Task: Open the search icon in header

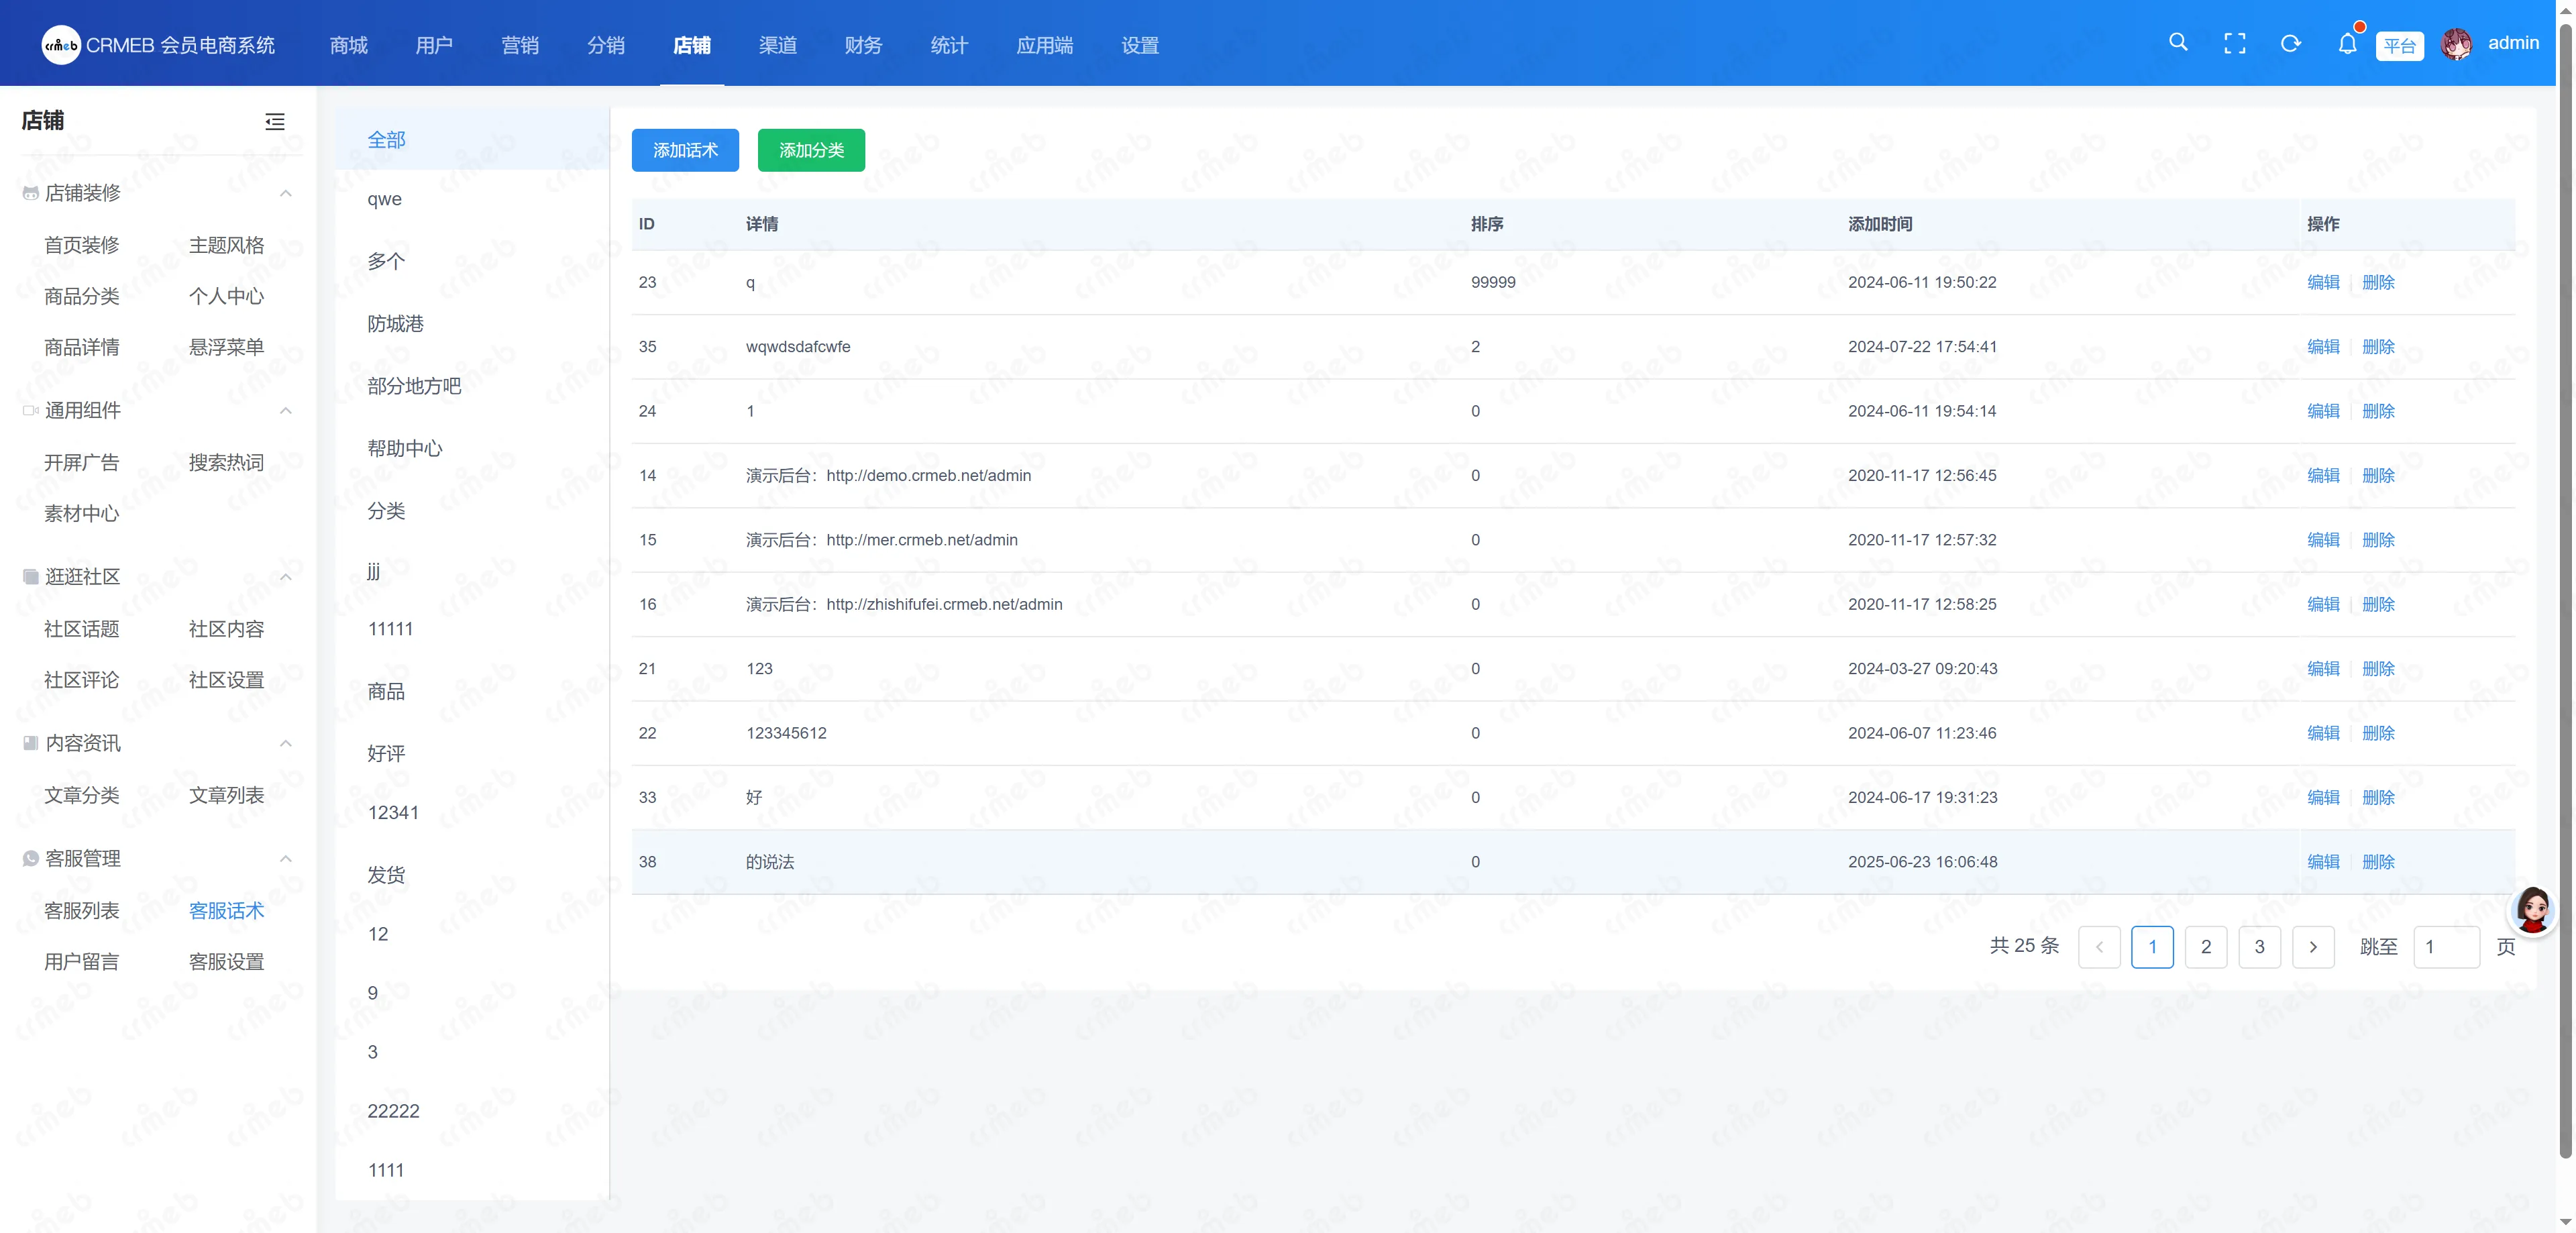Action: (2178, 43)
